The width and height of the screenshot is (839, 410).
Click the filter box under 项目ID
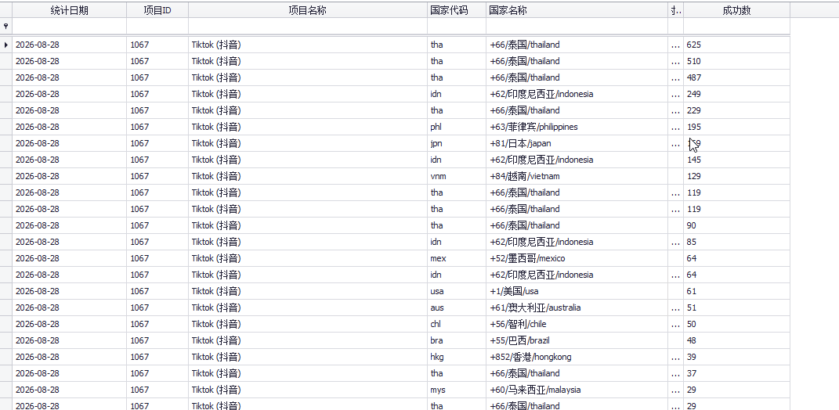(x=157, y=26)
